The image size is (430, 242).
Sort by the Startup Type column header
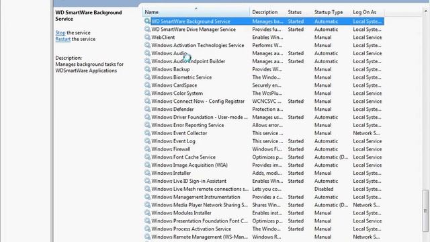[x=331, y=12]
